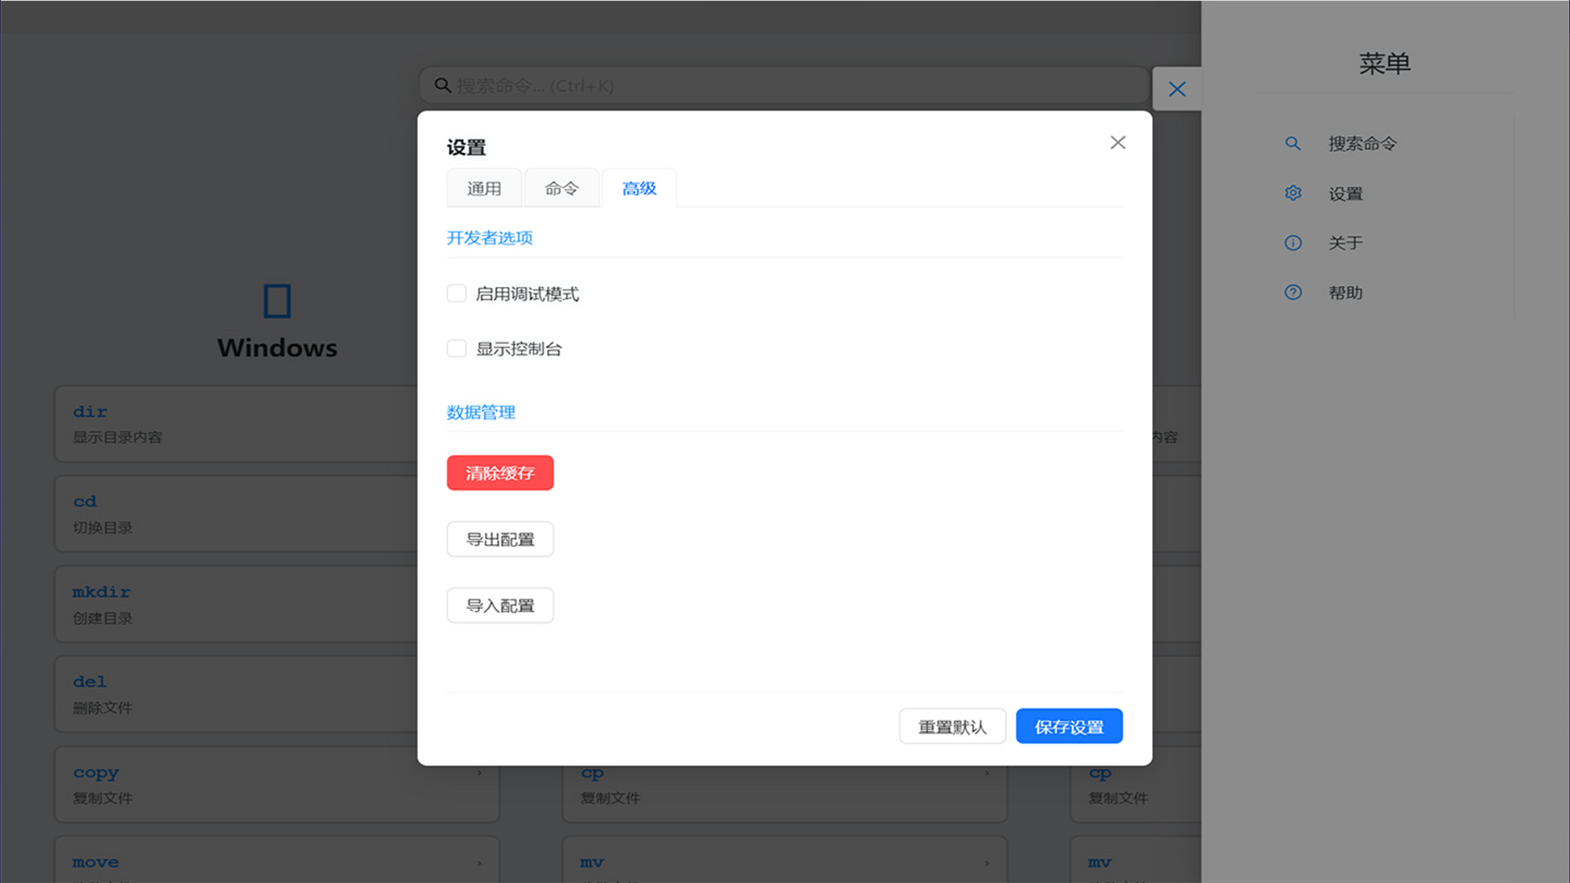Screen dimensions: 1570x883
Task: Click the blue 保存设置 button
Action: pyautogui.click(x=1069, y=727)
